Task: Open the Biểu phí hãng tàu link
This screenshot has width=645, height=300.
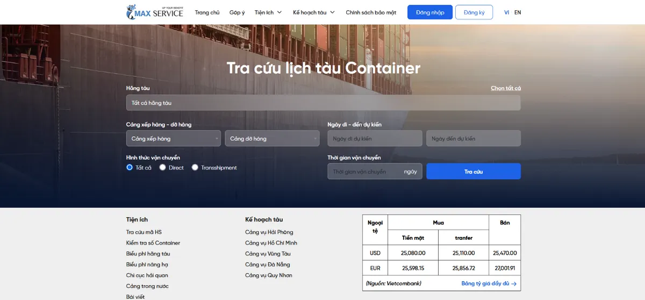Action: (x=148, y=254)
